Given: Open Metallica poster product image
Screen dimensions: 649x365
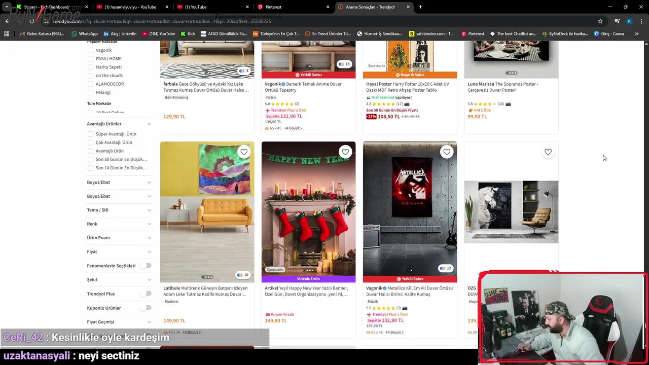Looking at the screenshot, I should point(410,212).
